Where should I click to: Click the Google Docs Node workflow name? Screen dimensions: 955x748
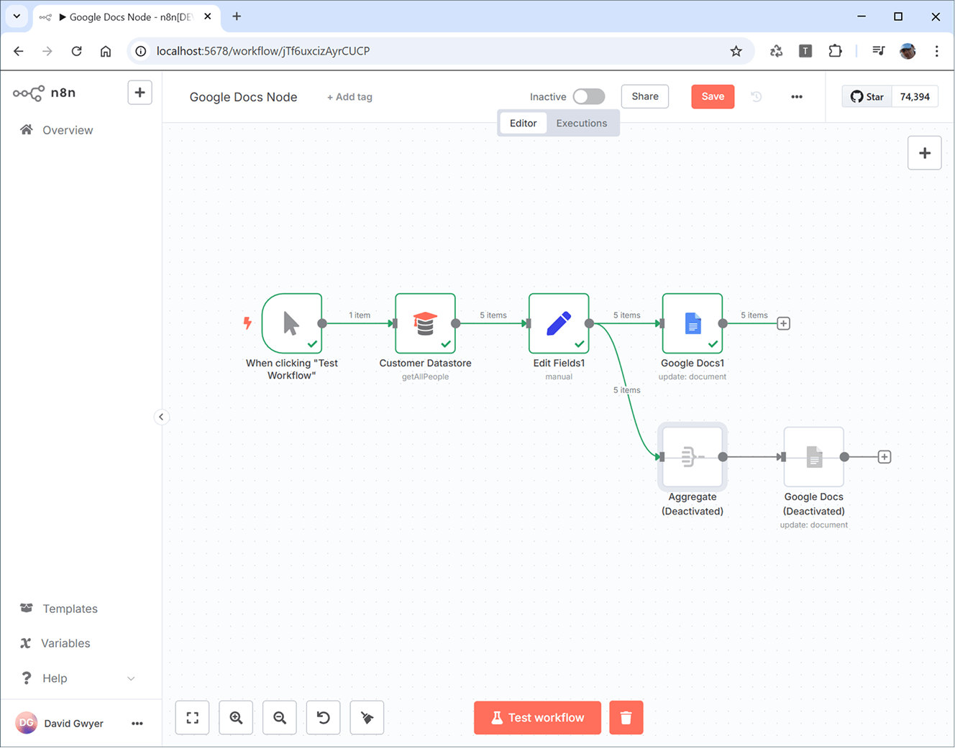pyautogui.click(x=243, y=97)
